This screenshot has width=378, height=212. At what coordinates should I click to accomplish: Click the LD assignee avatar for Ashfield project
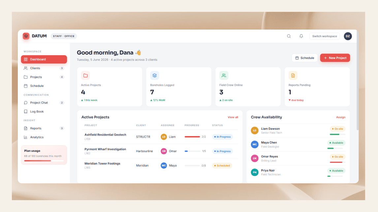click(x=164, y=137)
